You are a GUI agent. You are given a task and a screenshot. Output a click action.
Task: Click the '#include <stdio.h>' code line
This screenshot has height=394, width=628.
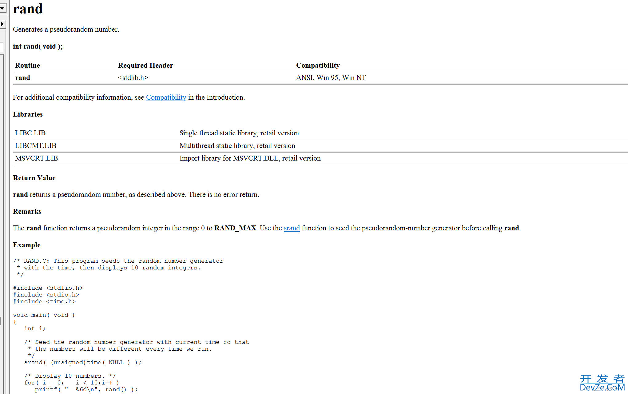pos(46,295)
